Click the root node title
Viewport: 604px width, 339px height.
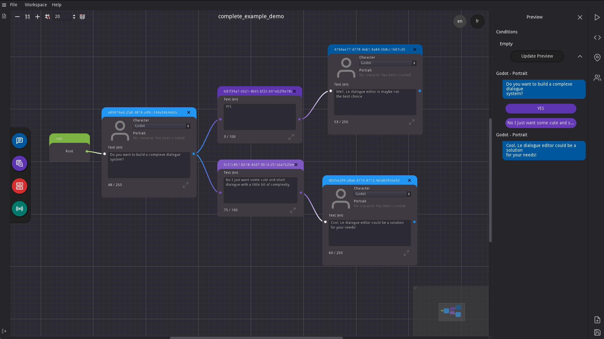click(59, 138)
